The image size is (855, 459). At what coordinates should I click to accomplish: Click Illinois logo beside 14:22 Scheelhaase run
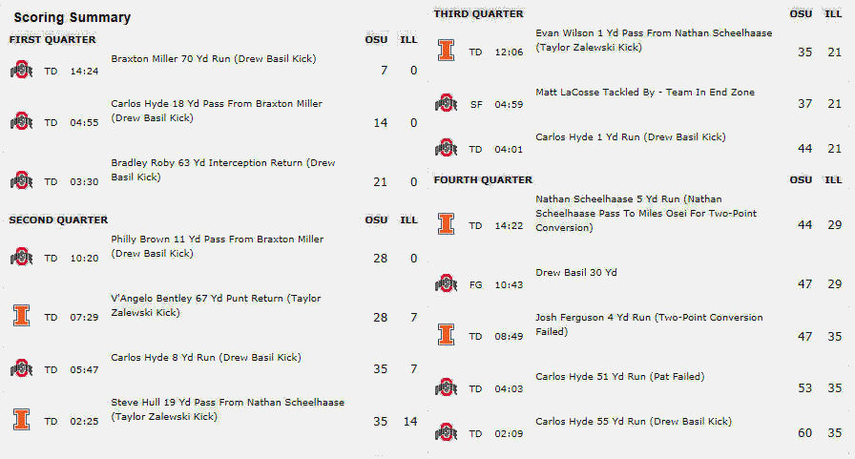pyautogui.click(x=446, y=224)
